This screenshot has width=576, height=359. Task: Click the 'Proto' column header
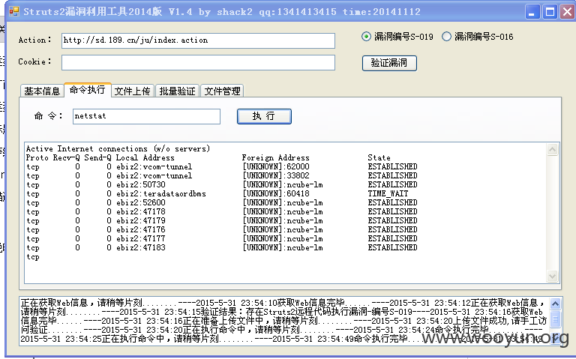37,157
